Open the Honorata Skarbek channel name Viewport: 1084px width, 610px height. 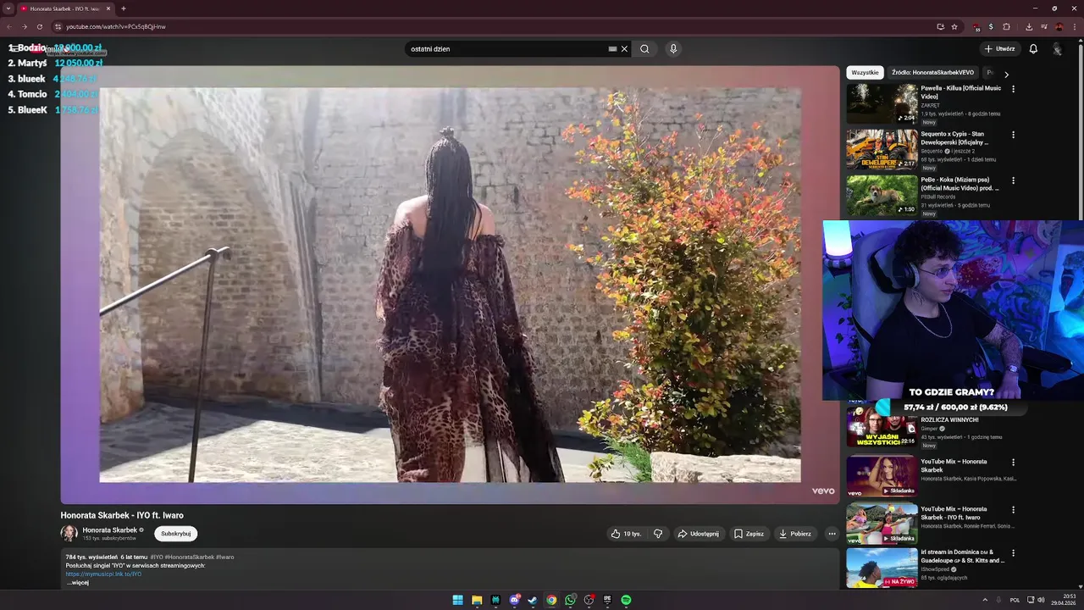click(x=109, y=530)
